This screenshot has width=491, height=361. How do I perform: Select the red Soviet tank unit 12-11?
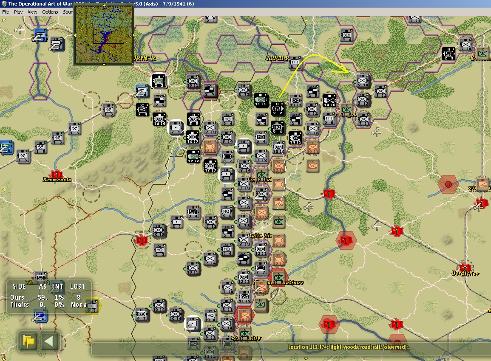[210, 147]
